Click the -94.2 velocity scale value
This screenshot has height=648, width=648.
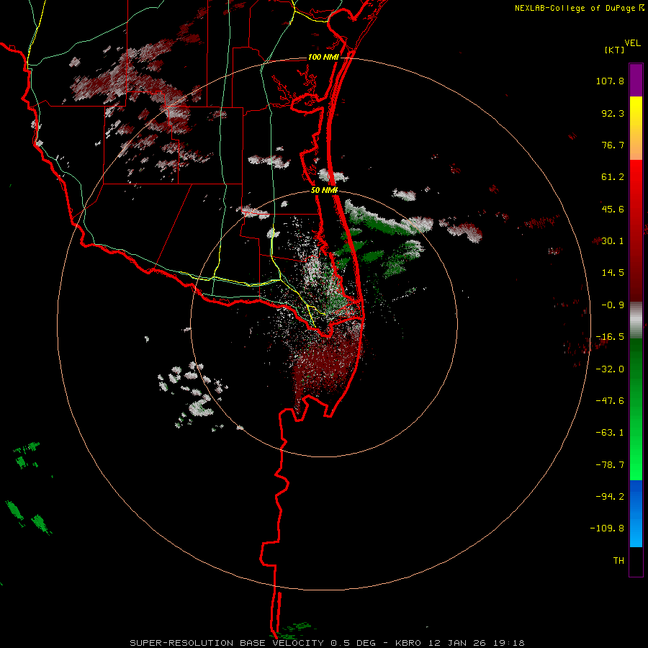610,496
